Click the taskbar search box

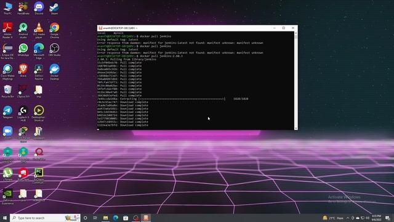coord(45,218)
